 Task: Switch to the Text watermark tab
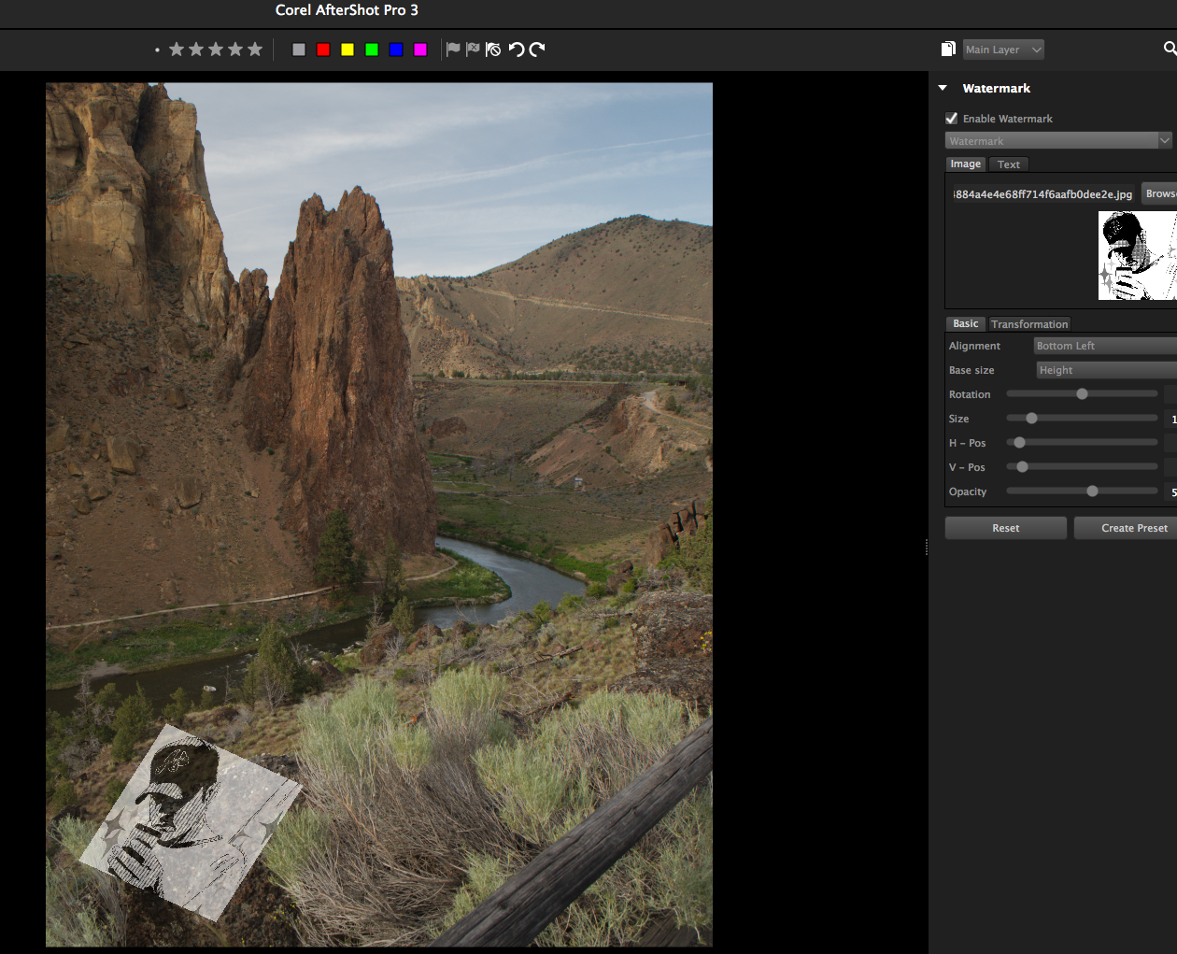point(1008,164)
